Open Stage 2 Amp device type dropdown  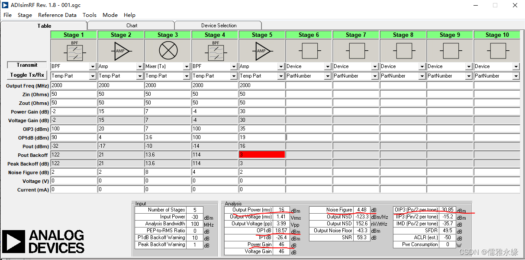click(x=140, y=67)
